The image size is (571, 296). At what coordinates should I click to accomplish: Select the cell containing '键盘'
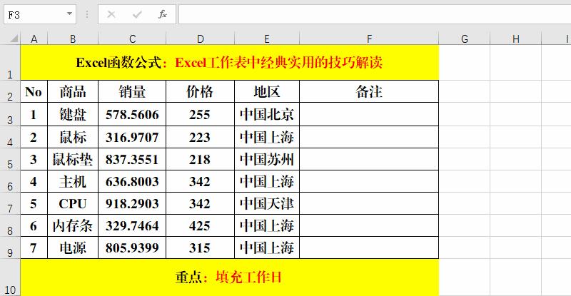(x=73, y=114)
